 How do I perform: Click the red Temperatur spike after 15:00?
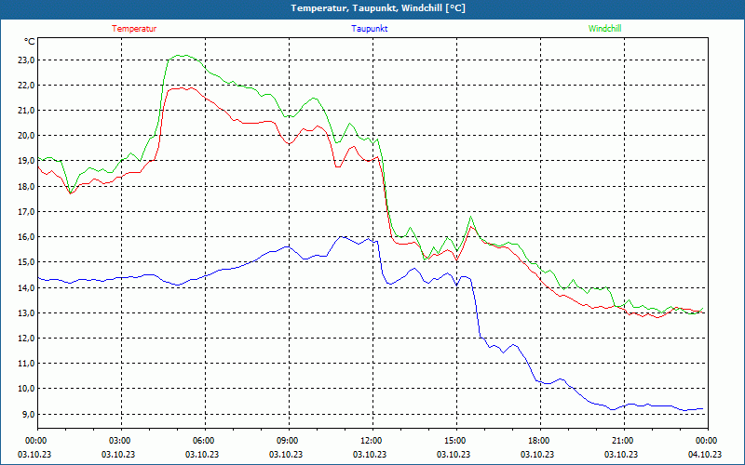(x=471, y=227)
